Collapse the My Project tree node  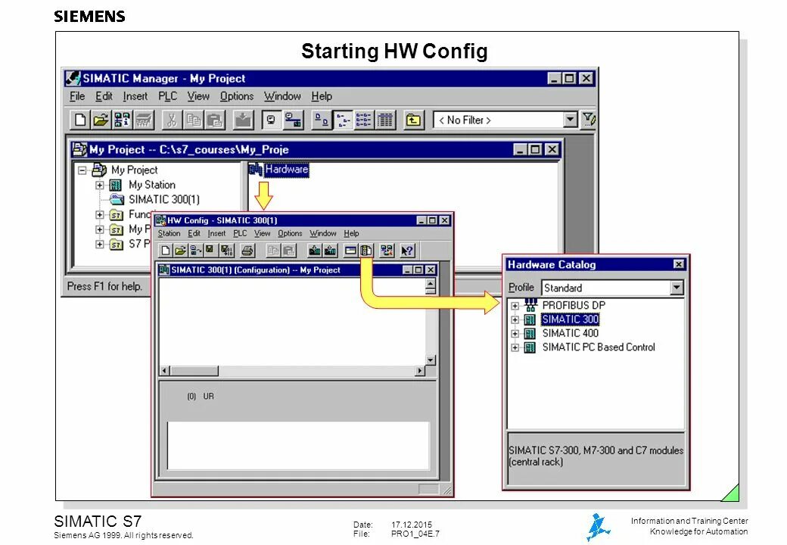click(x=82, y=170)
